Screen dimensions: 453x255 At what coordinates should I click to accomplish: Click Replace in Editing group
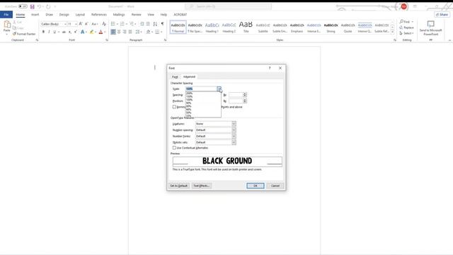click(406, 28)
